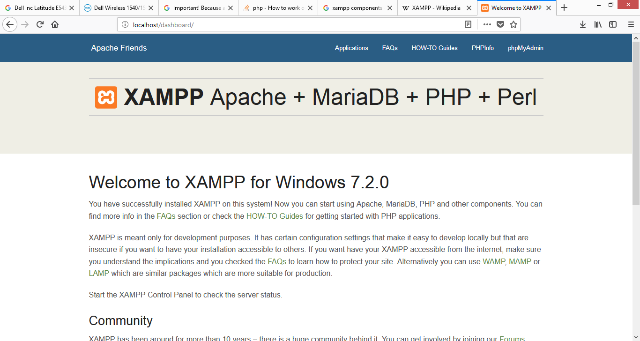Open PHPInfo in the navbar
Screen dimensions: 640x341
tap(483, 48)
